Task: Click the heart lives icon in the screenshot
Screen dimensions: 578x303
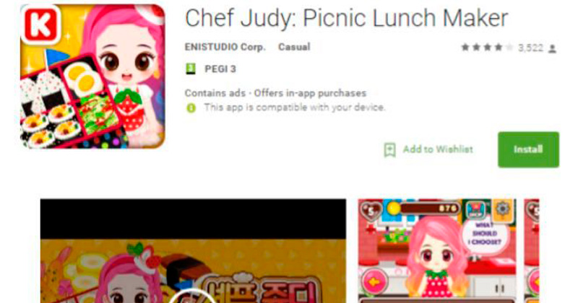Action: [371, 211]
